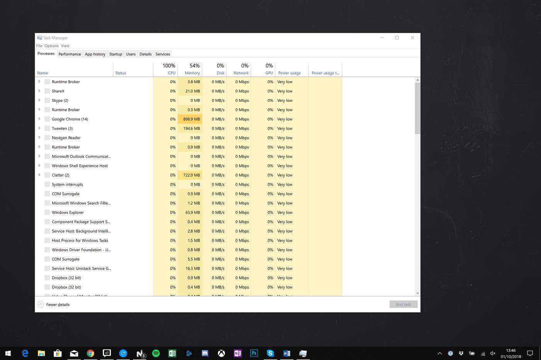Switch to the App history tab
This screenshot has height=360, width=541.
(x=95, y=54)
